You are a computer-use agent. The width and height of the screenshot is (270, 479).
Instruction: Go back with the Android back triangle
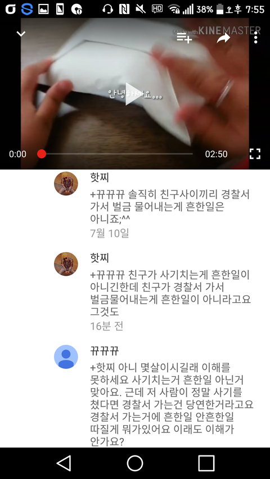pyautogui.click(x=64, y=463)
